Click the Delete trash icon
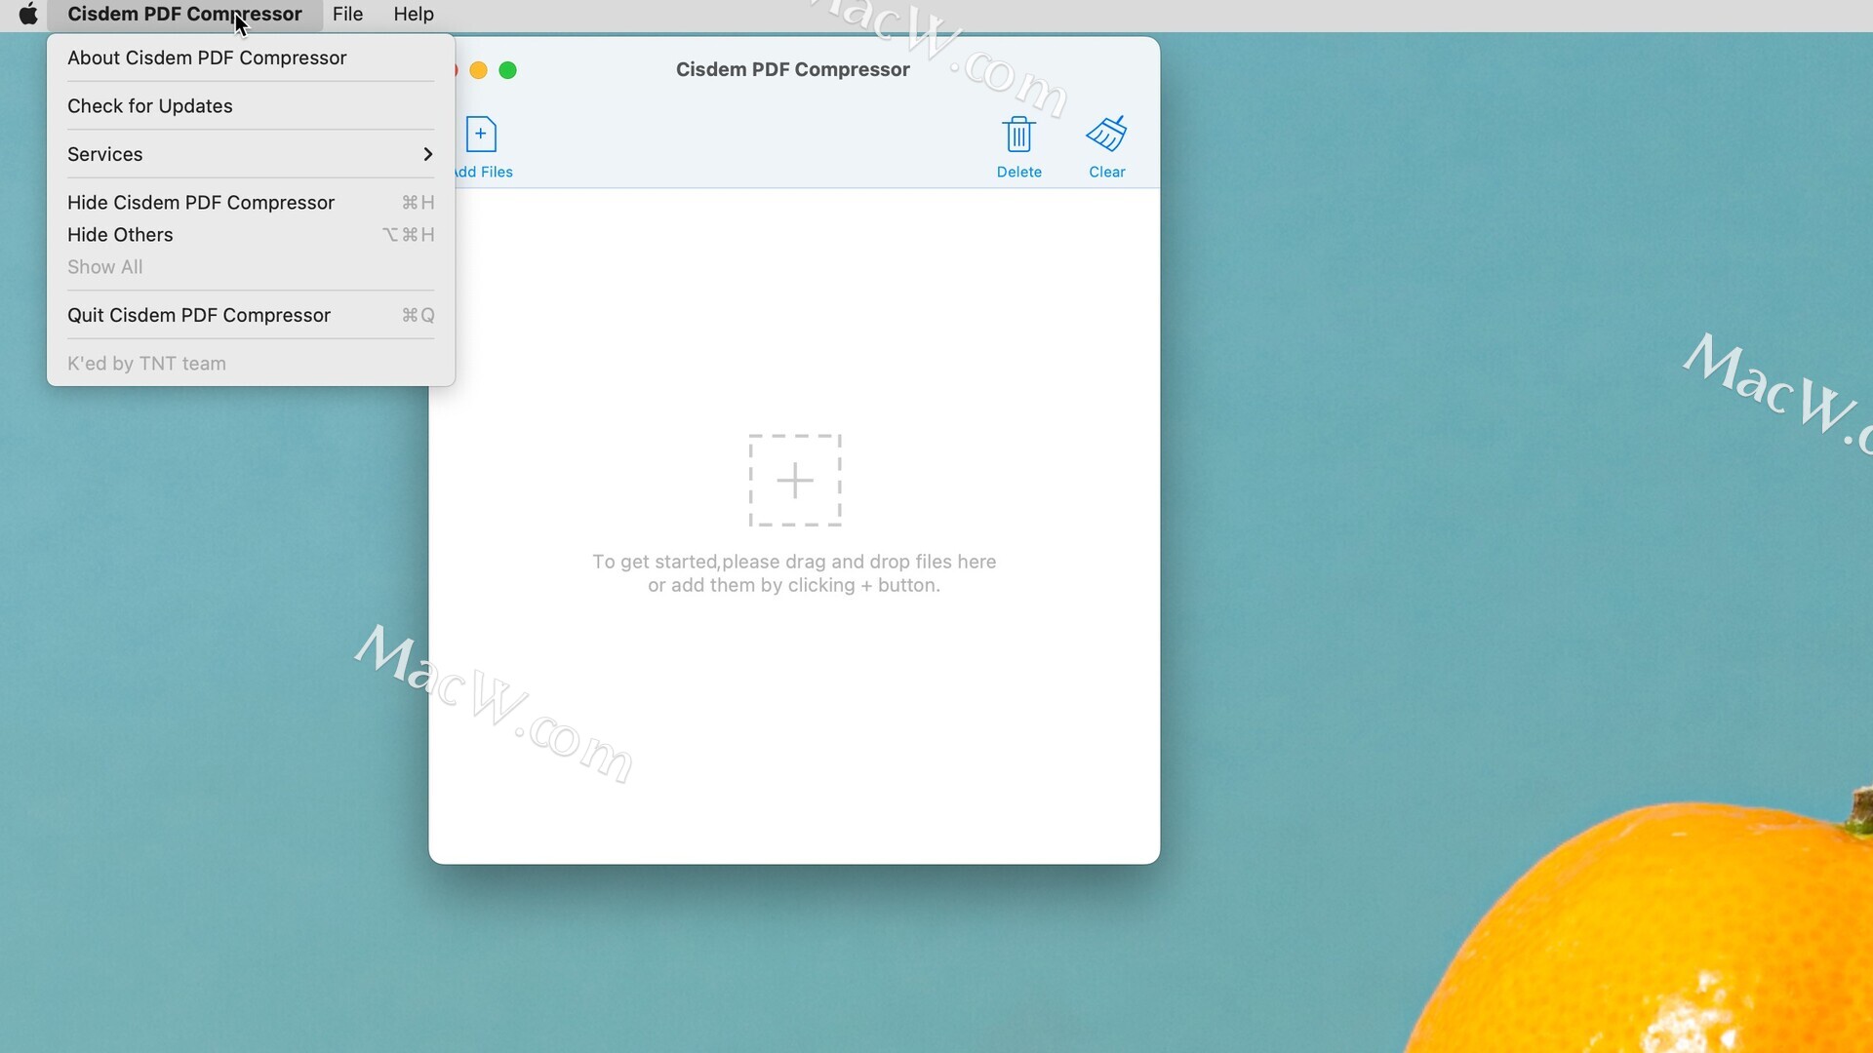1873x1053 pixels. click(1018, 135)
